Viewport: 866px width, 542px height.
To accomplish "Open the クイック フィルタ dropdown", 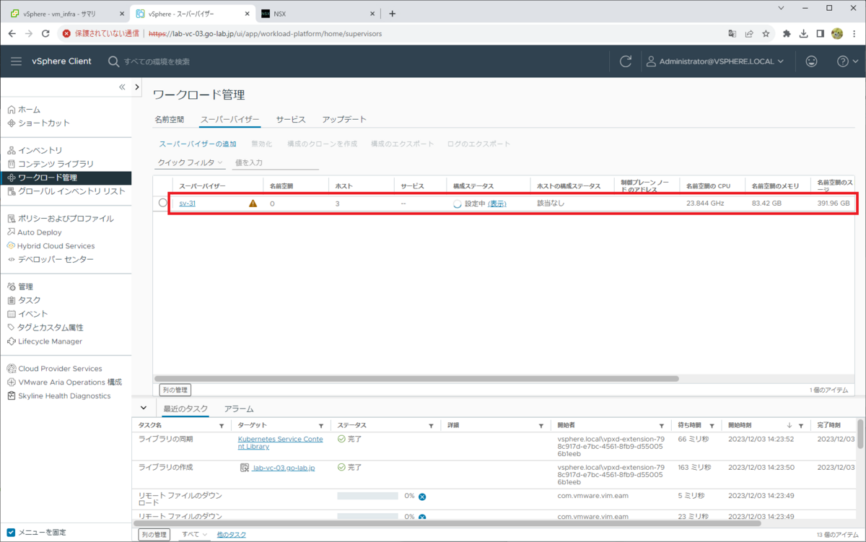I will tap(191, 163).
